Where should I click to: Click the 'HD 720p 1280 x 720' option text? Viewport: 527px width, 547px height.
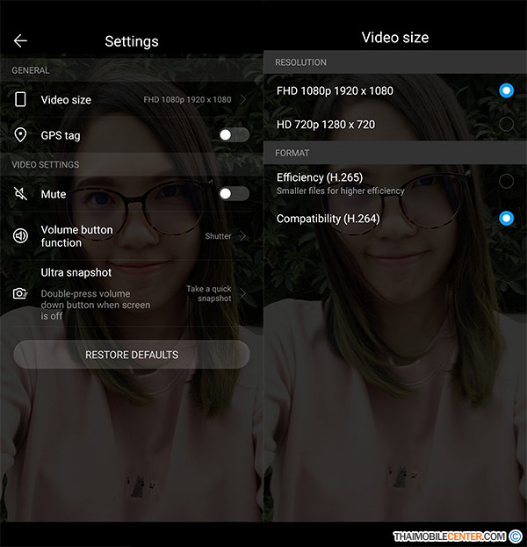tap(326, 125)
